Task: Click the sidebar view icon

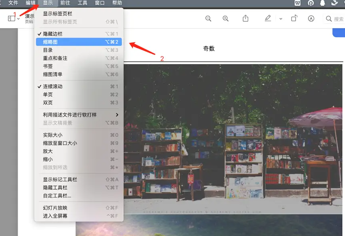Action: click(11, 18)
